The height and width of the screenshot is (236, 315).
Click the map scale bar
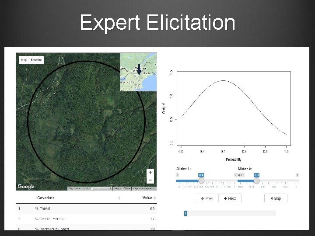[x=101, y=188]
